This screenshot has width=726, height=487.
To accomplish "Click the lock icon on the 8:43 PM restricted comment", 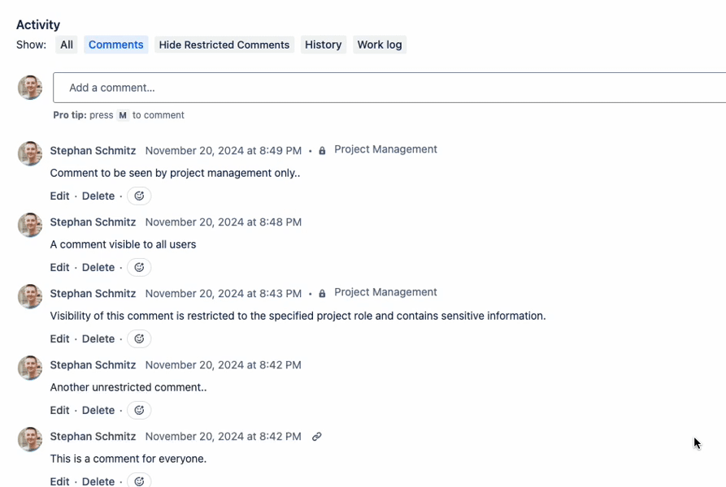I will (321, 292).
